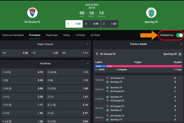The height and width of the screenshot is (123, 184).
Task: Pick double chance 1X at 2.98
Action: 15,53
